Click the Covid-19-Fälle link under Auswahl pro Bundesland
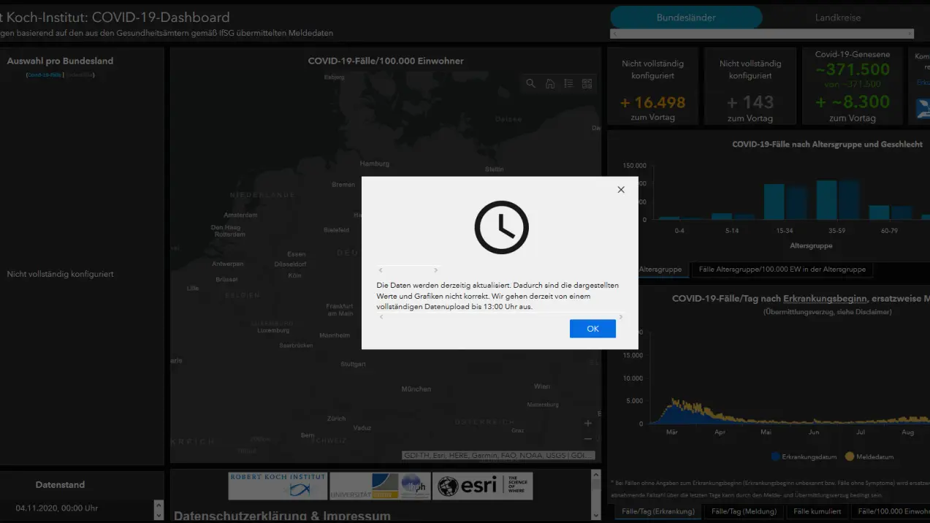Screen dimensions: 930x523 [x=44, y=75]
